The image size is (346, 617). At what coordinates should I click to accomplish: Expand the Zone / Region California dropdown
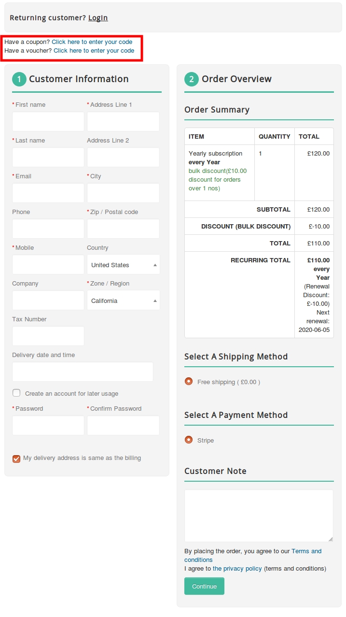coord(124,301)
